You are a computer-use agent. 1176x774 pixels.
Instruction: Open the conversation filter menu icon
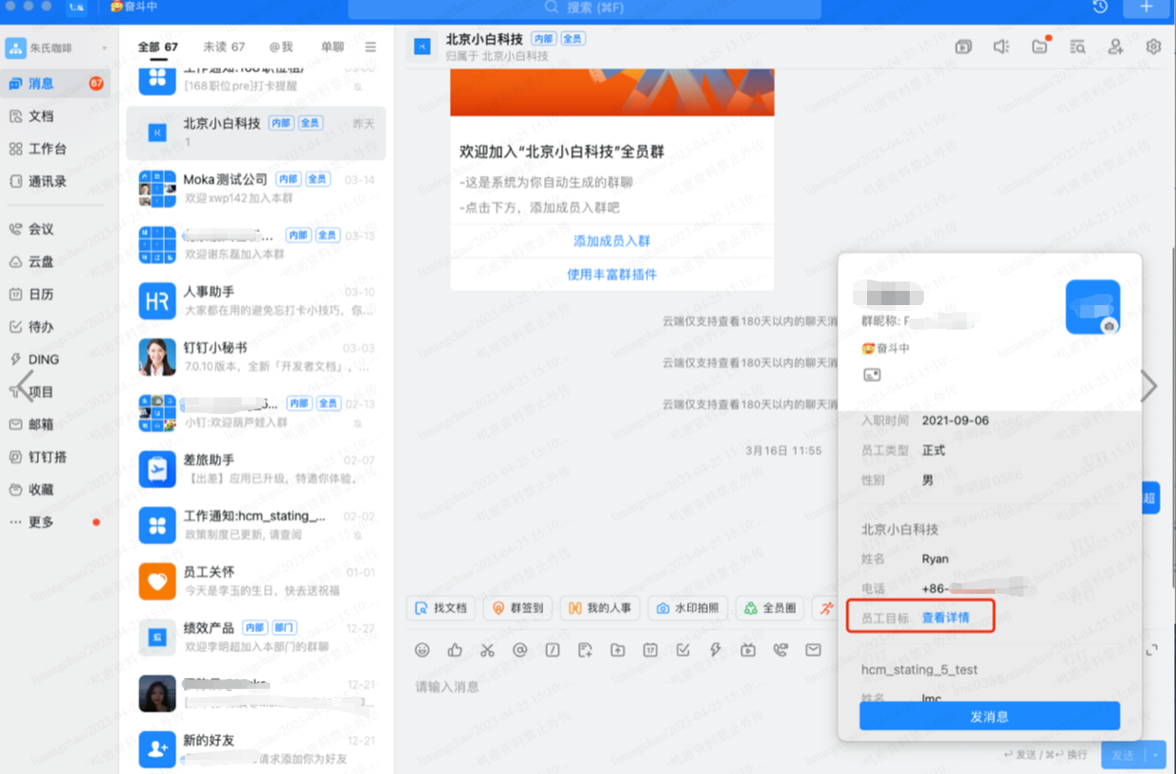click(x=371, y=46)
